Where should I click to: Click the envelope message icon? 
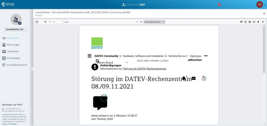click(194, 78)
